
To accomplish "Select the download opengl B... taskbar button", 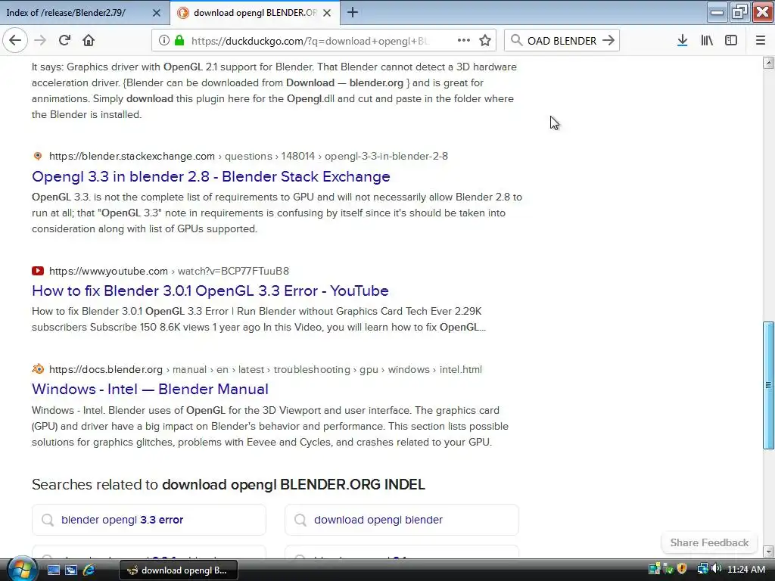I will (x=179, y=570).
